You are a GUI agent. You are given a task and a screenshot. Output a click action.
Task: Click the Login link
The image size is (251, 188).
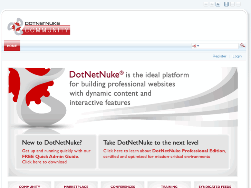point(237,56)
